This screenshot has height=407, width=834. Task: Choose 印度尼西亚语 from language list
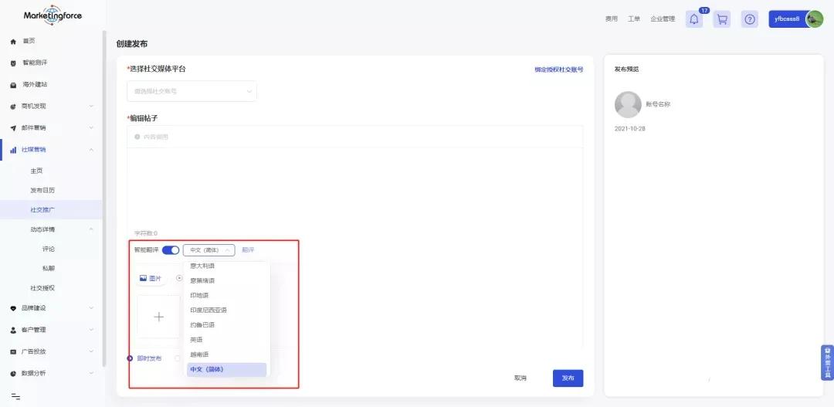tap(226, 310)
